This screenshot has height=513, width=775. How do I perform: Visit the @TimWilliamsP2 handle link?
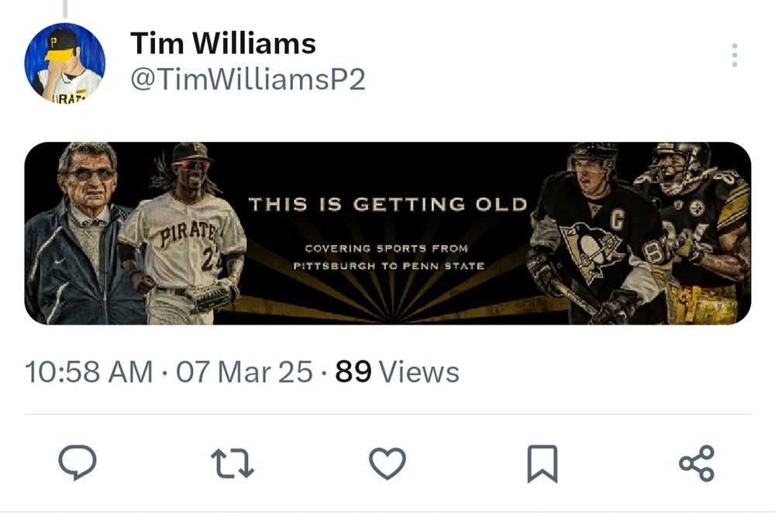[x=247, y=80]
